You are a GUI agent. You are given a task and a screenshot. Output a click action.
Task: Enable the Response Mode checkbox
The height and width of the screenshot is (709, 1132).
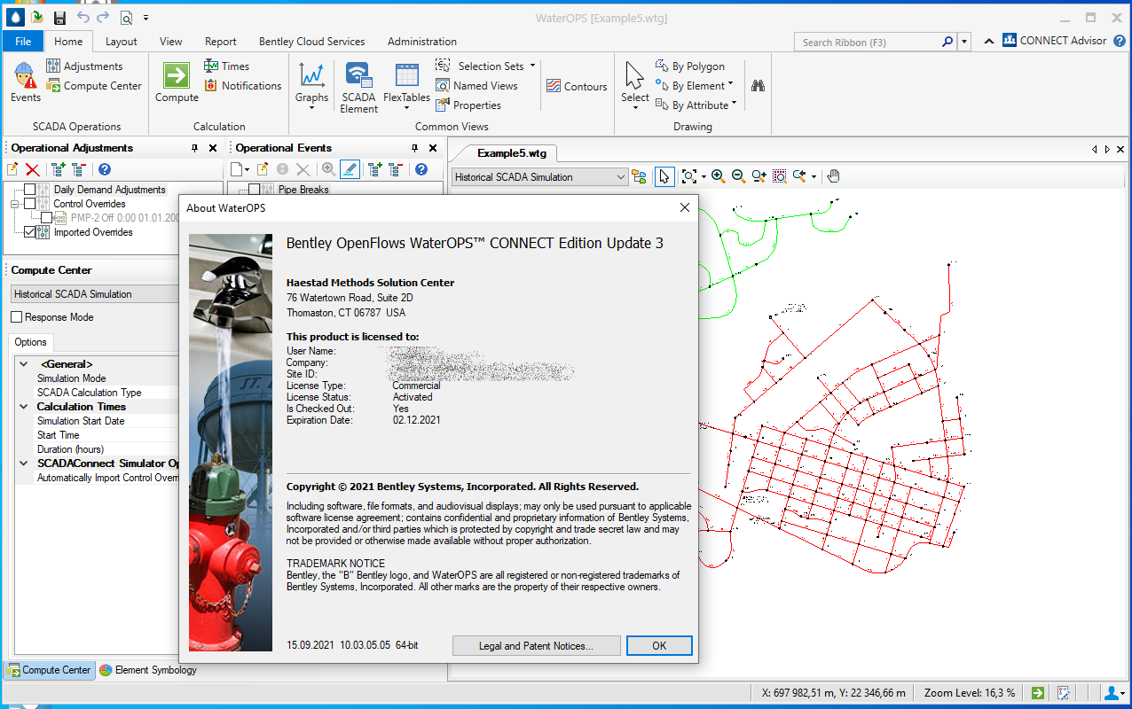tap(17, 317)
